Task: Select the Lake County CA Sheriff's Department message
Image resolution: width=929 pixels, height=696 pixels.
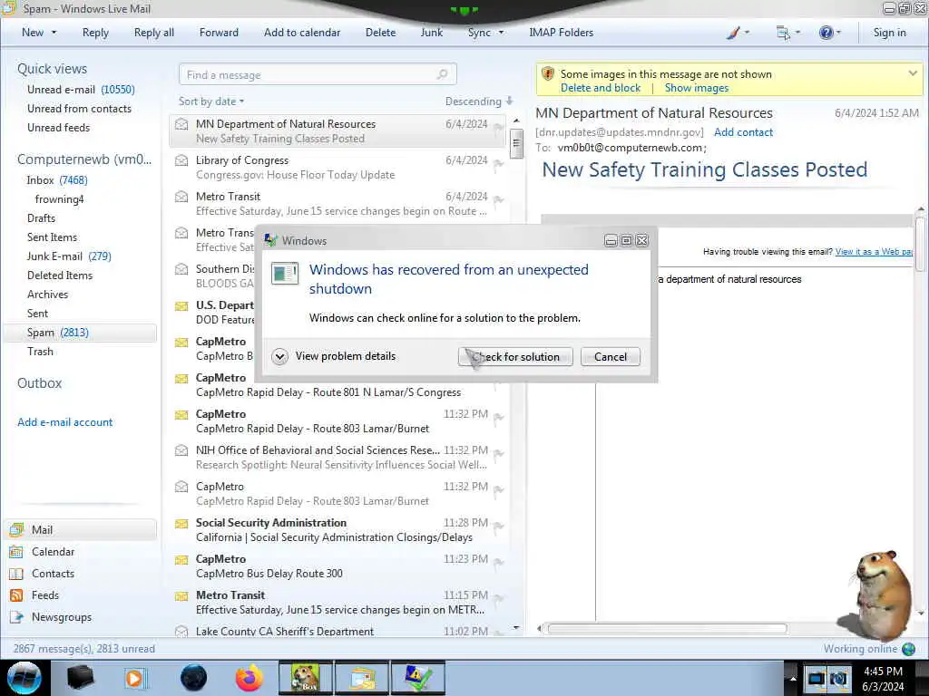Action: pyautogui.click(x=337, y=631)
